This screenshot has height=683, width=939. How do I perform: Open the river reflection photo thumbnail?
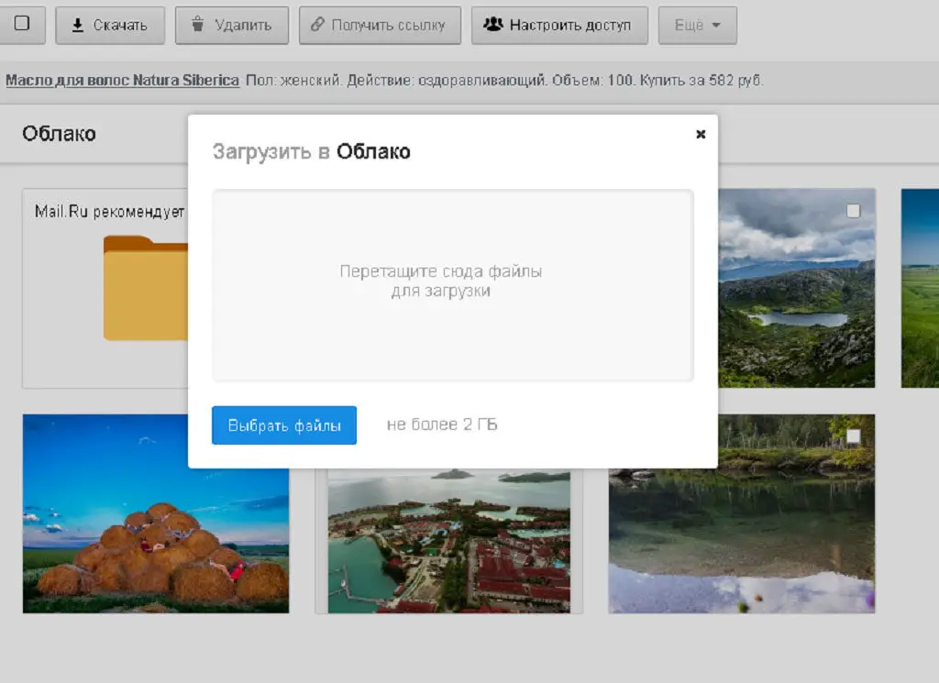741,532
